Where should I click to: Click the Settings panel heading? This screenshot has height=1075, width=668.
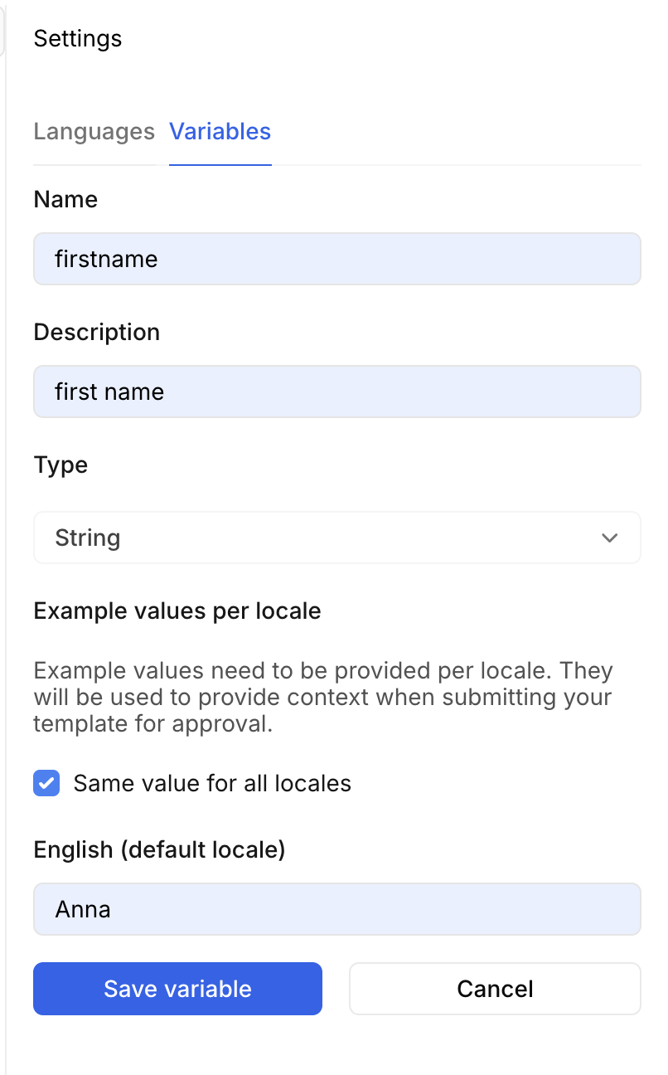pos(78,39)
